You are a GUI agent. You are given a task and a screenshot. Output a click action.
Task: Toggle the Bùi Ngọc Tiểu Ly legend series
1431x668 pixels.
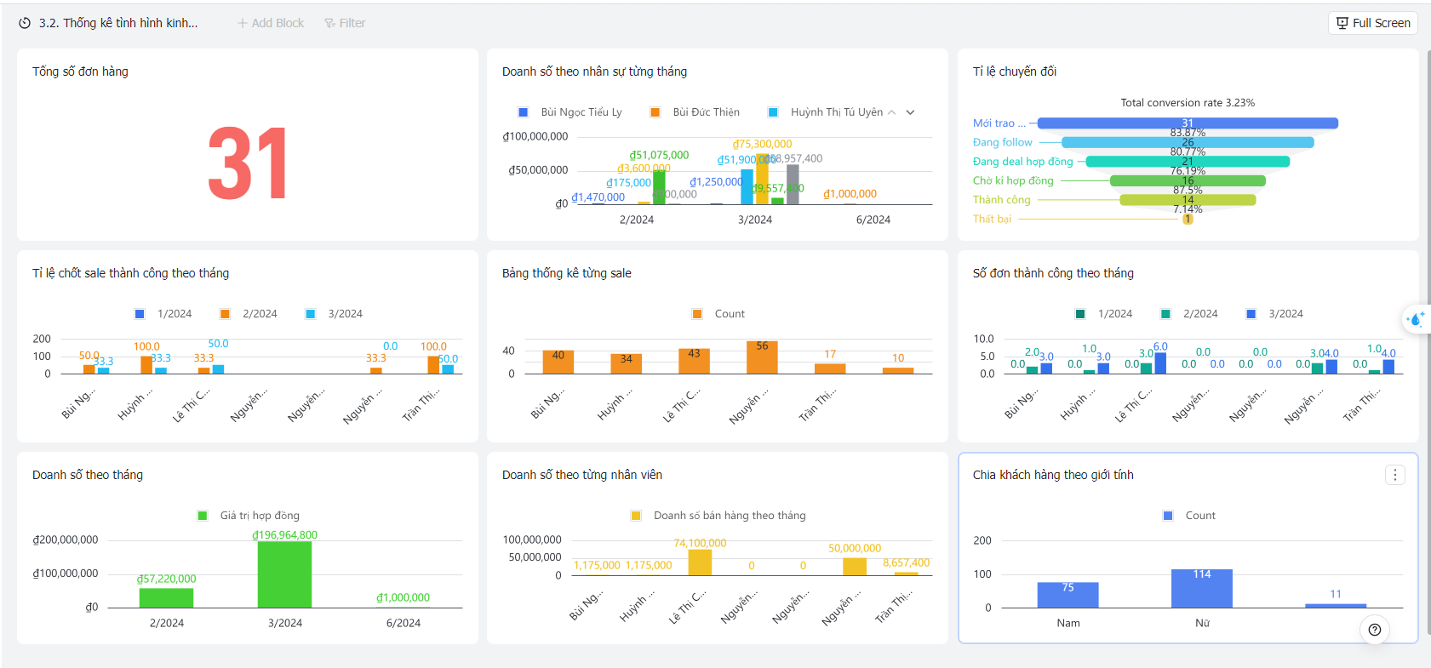(570, 112)
